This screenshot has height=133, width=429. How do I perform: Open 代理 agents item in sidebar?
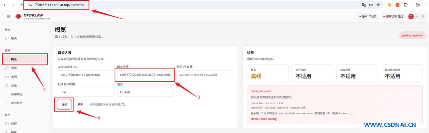(x=24, y=123)
